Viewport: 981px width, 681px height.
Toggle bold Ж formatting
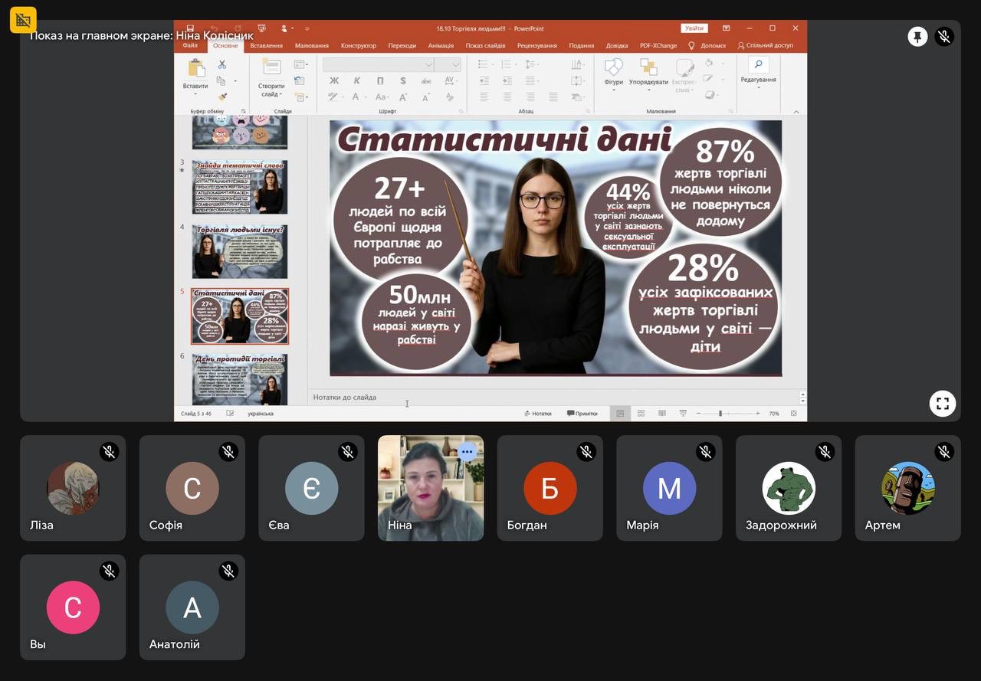334,80
